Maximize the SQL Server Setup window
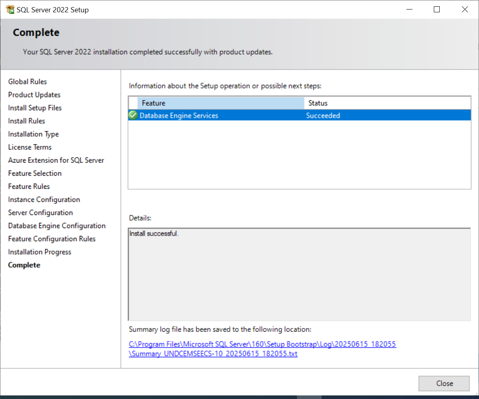Image resolution: width=479 pixels, height=399 pixels. [x=437, y=10]
